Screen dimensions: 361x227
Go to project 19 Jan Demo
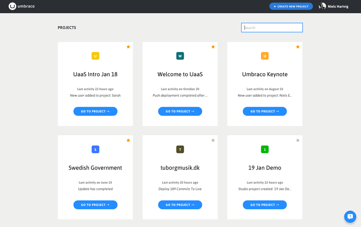pyautogui.click(x=265, y=205)
